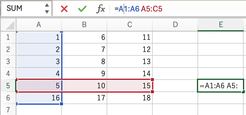Select row 1 header
Viewport: 246px width, 115px height.
(x=8, y=37)
